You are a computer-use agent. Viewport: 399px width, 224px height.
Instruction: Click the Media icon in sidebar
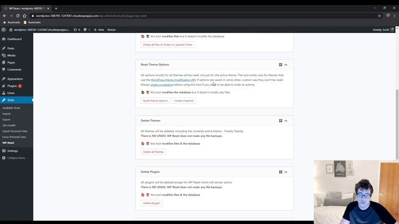pos(4,55)
